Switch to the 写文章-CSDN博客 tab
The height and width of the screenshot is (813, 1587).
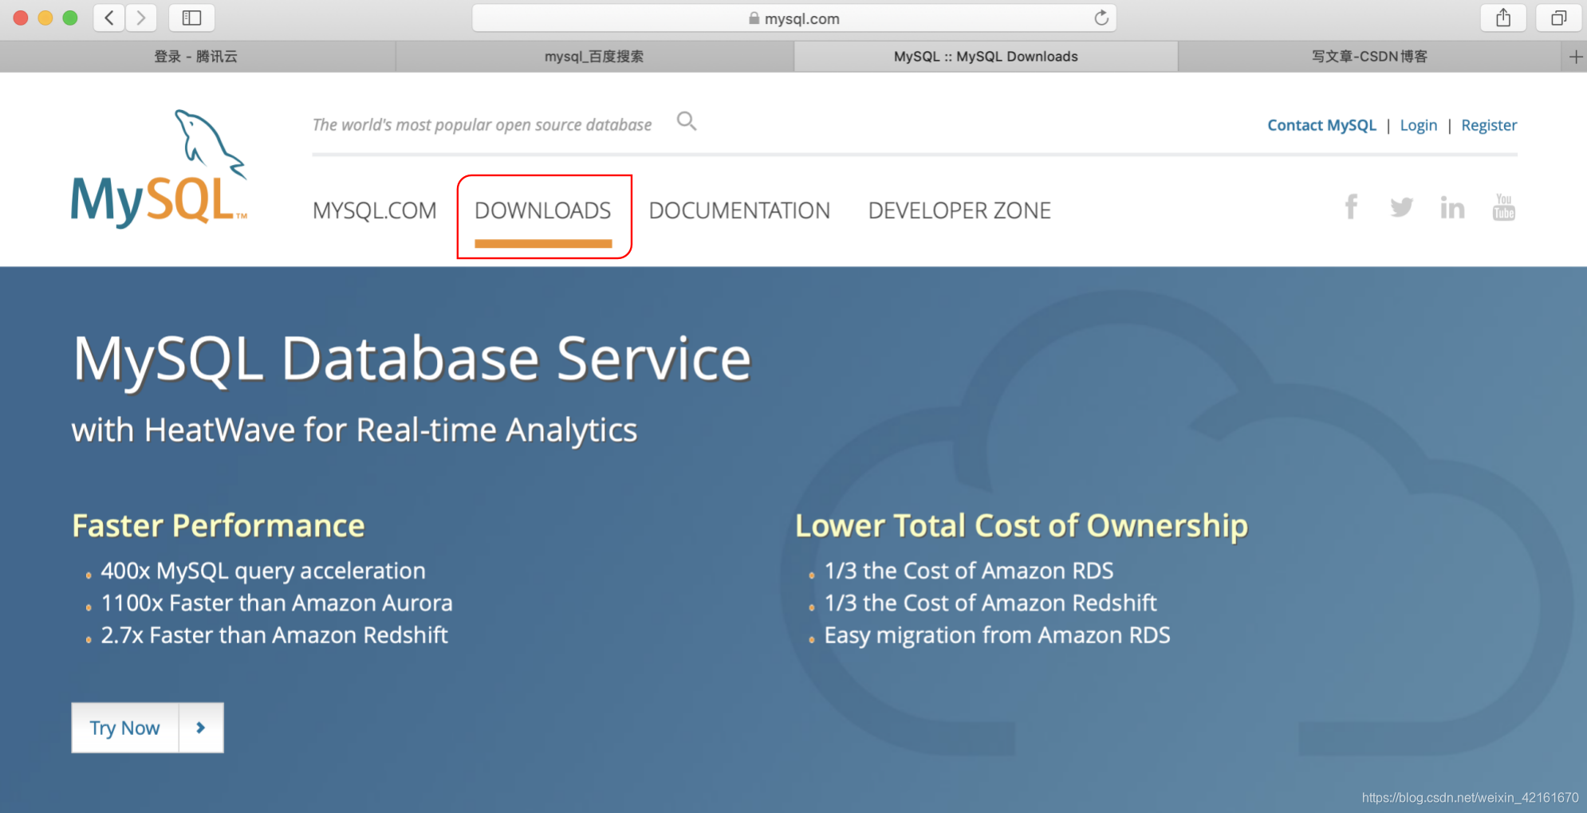coord(1369,57)
